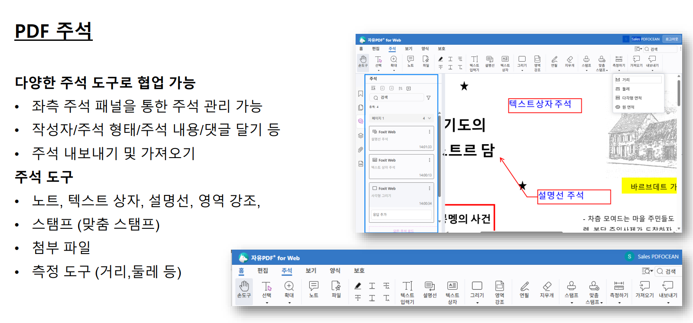
Task: Click the 텍스트 상자 주석 comment card
Action: click(x=401, y=167)
